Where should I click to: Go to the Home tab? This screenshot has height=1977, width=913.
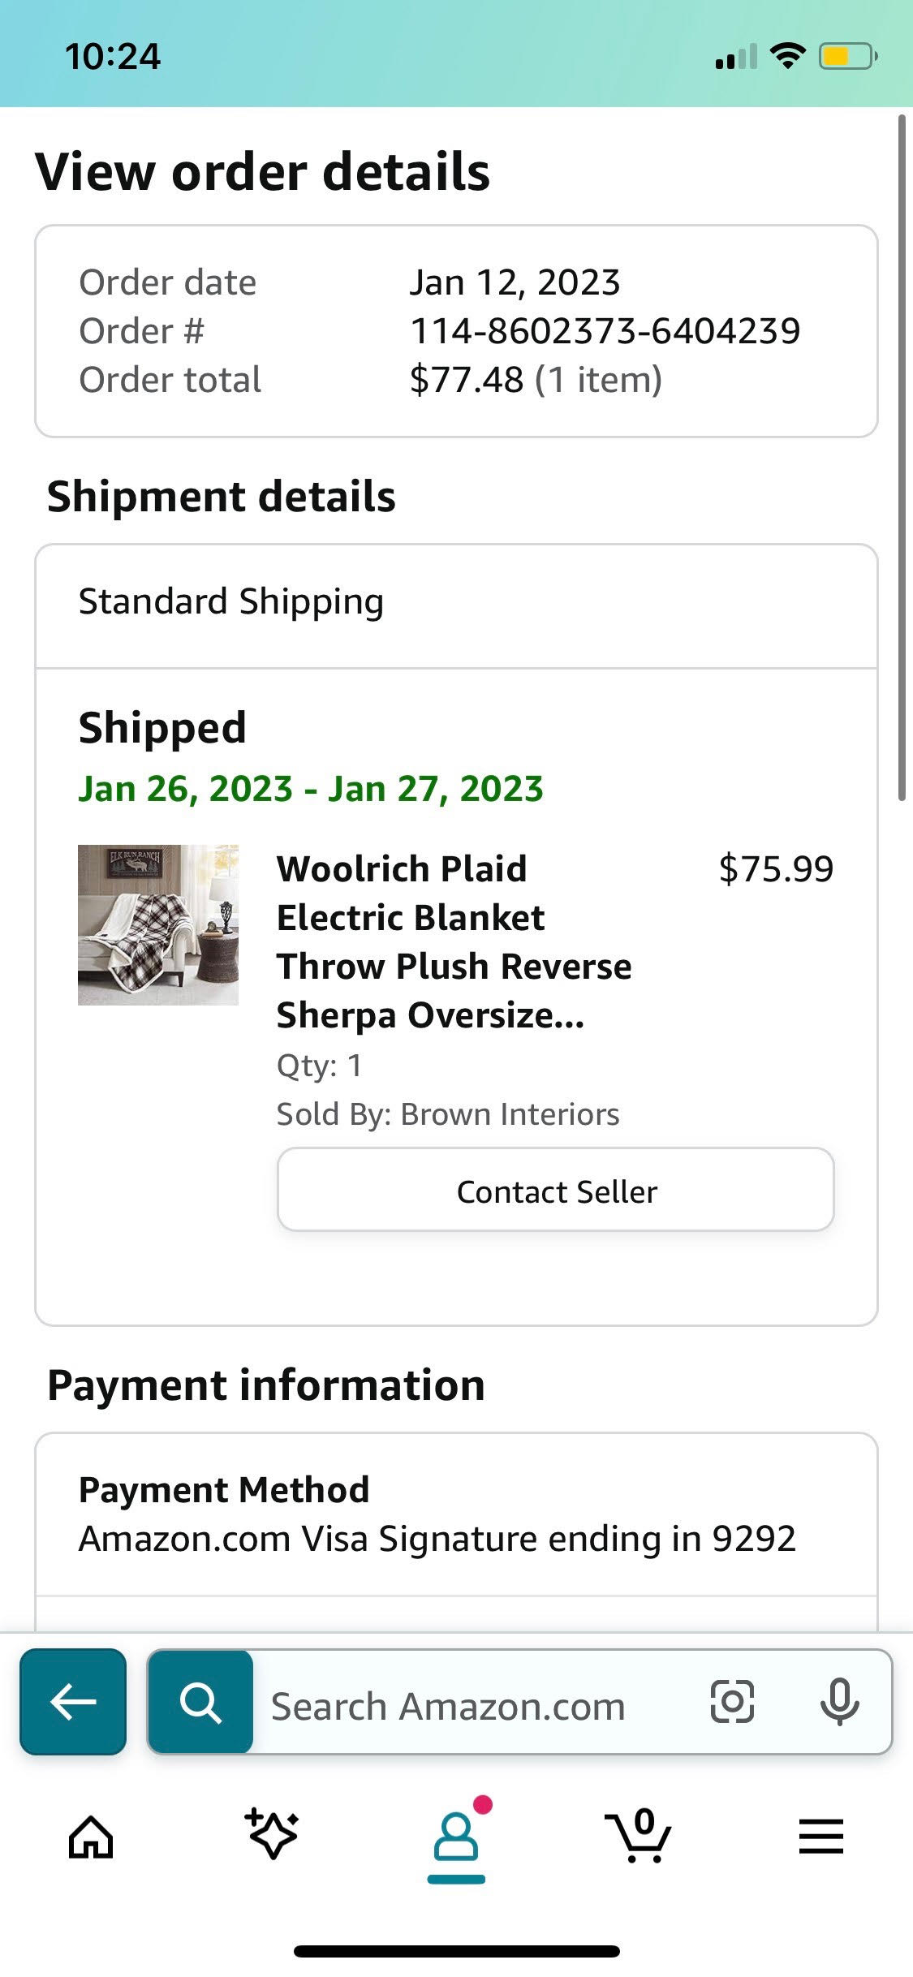point(91,1837)
